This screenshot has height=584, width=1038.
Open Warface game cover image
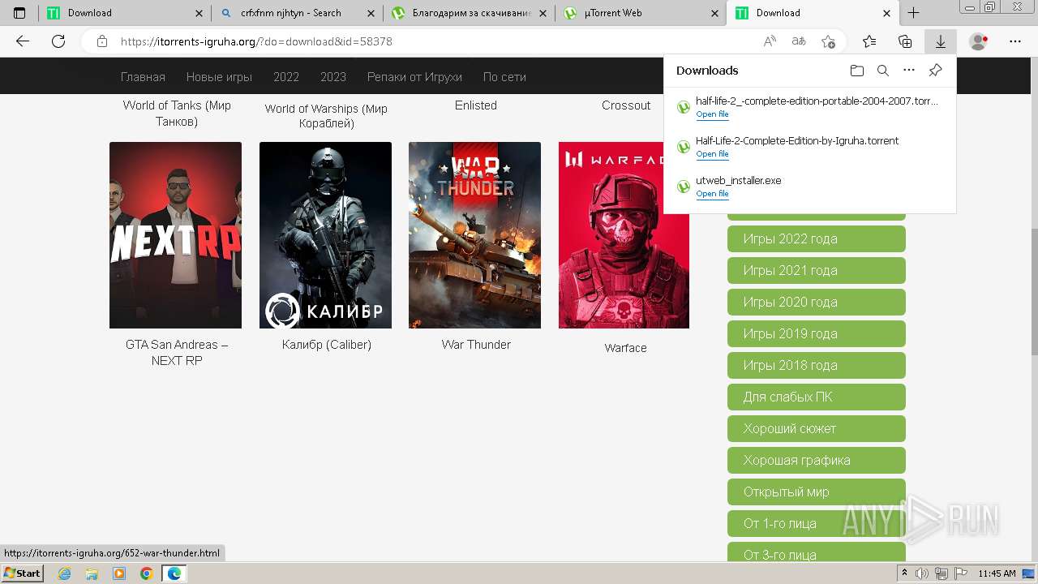tap(624, 235)
